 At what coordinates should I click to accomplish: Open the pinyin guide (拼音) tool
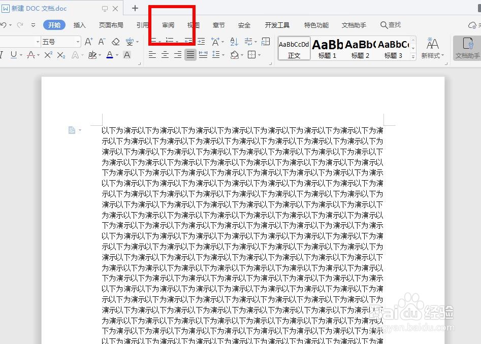pyautogui.click(x=130, y=42)
